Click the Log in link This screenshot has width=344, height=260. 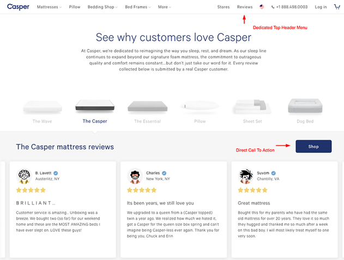[321, 7]
